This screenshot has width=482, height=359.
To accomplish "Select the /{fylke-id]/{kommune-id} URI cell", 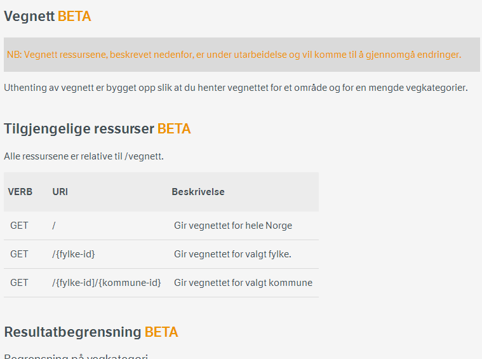I will point(106,283).
